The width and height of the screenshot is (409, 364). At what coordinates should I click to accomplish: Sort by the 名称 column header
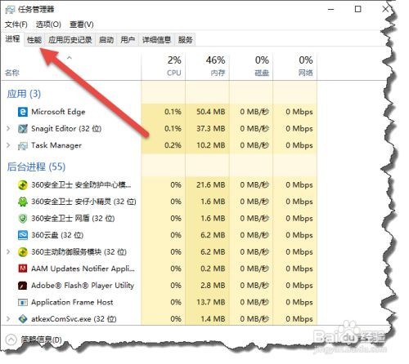tap(71, 66)
